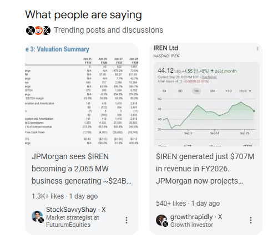
Task: Click 'Market strategist at FuturumEquities' description
Action: click(73, 221)
